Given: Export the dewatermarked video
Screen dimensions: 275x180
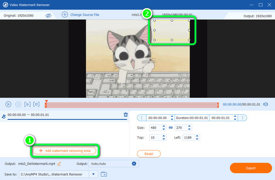Looking at the screenshot, I should pos(251,168).
